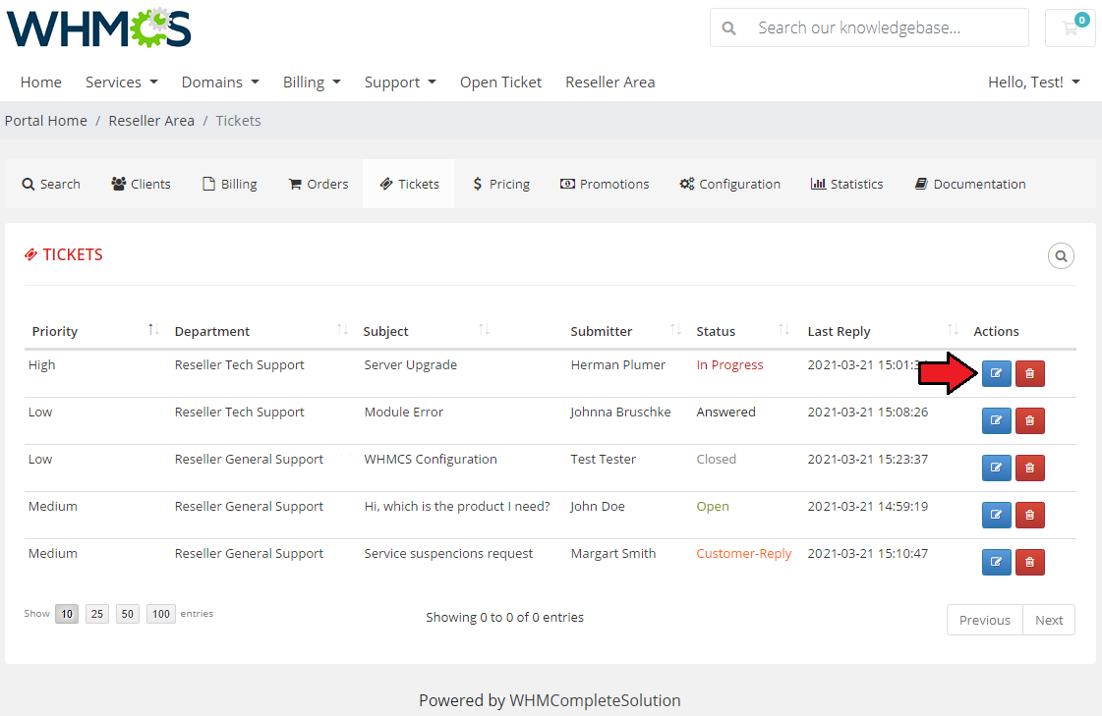Screen dimensions: 1102x716
Task: Click submitter name Margart Smith
Action: [612, 553]
